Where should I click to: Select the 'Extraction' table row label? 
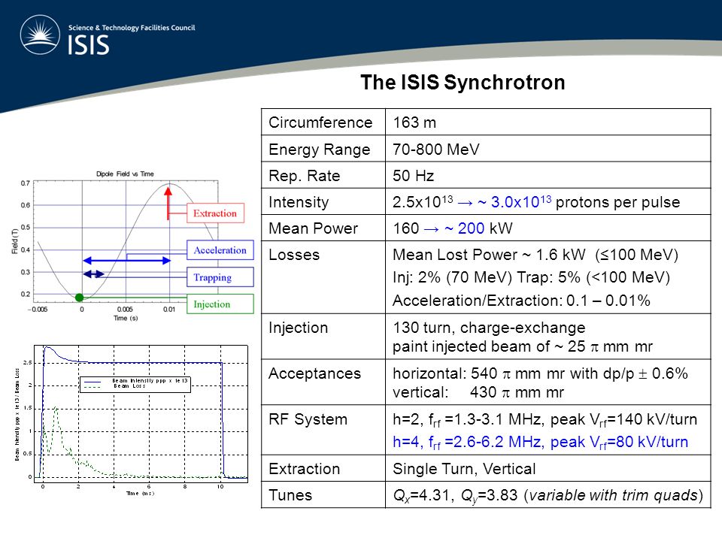click(x=304, y=469)
